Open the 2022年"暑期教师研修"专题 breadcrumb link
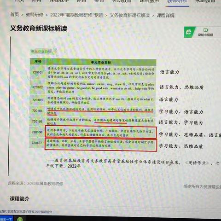The width and height of the screenshot is (221, 221). click(x=76, y=15)
